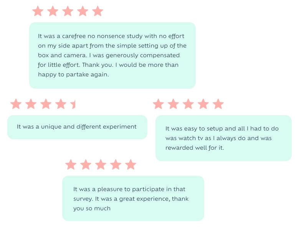This screenshot has height=231, width=299.
Task: Click first star above the carefree study review
Action: (x=38, y=11)
